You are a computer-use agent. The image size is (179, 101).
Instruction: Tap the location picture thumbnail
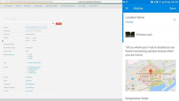(130, 35)
